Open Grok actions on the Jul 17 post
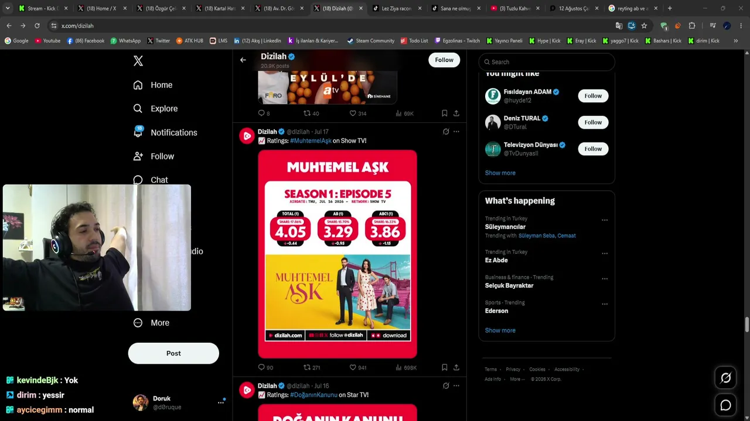 (x=446, y=132)
